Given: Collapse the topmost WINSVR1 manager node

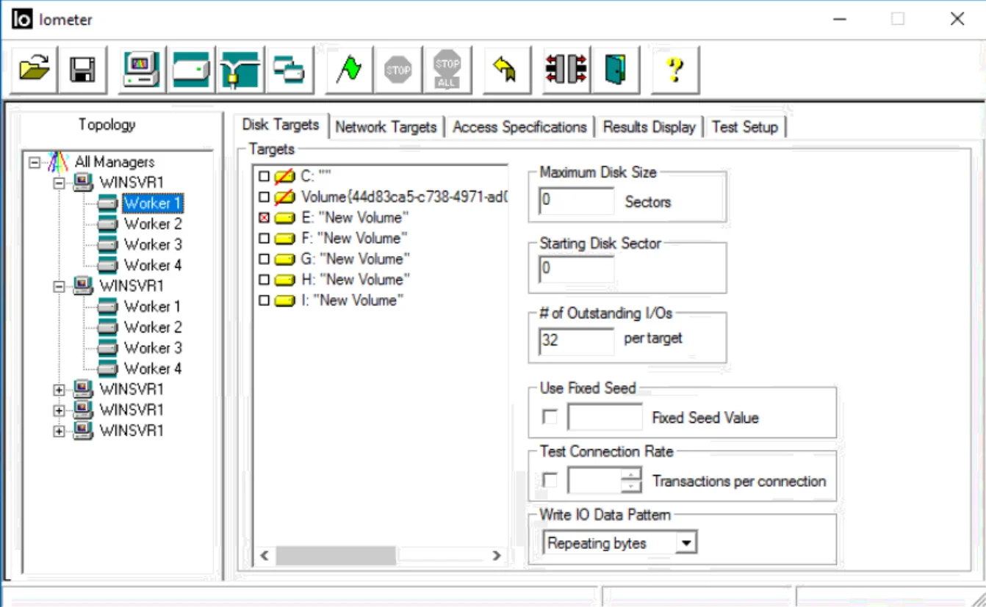Looking at the screenshot, I should click(x=59, y=183).
